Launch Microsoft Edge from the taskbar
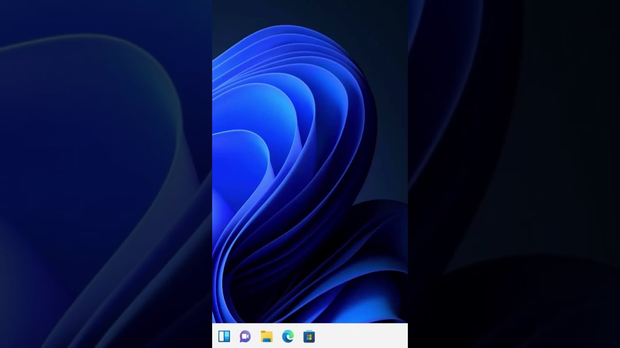 click(x=288, y=336)
